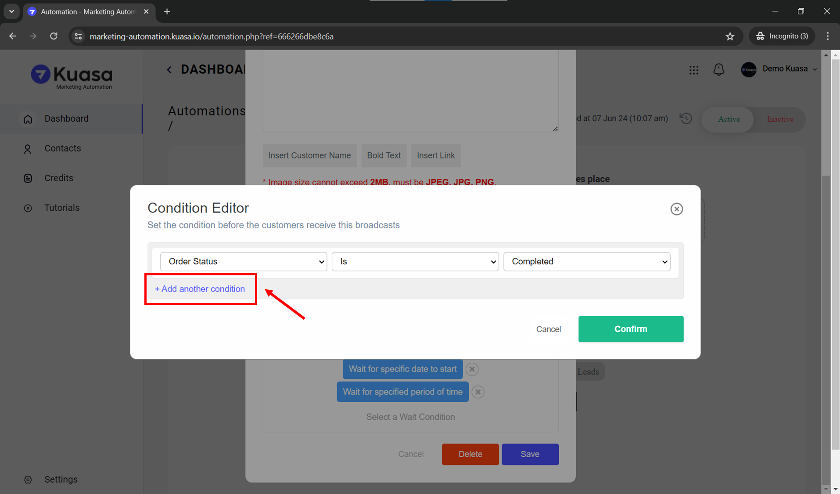Click the browser address bar URL
Image resolution: width=840 pixels, height=494 pixels.
[212, 36]
